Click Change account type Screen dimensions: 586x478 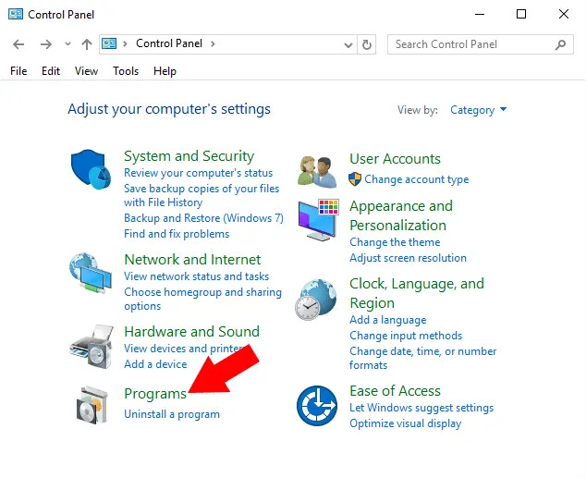point(417,179)
